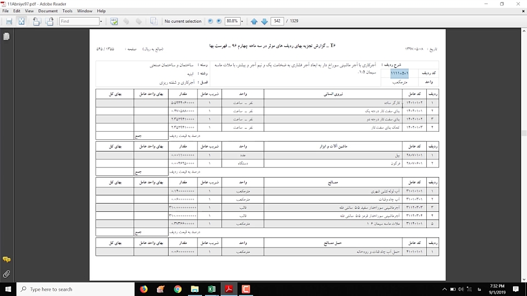
Task: Click the Wi-Fi network tray icon
Action: coord(469,289)
